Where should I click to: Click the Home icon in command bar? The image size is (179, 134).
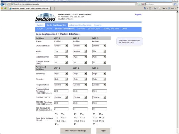[145, 8]
